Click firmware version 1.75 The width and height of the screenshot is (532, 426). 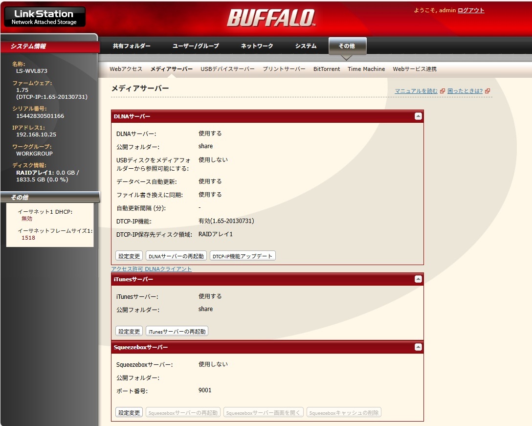(x=22, y=90)
